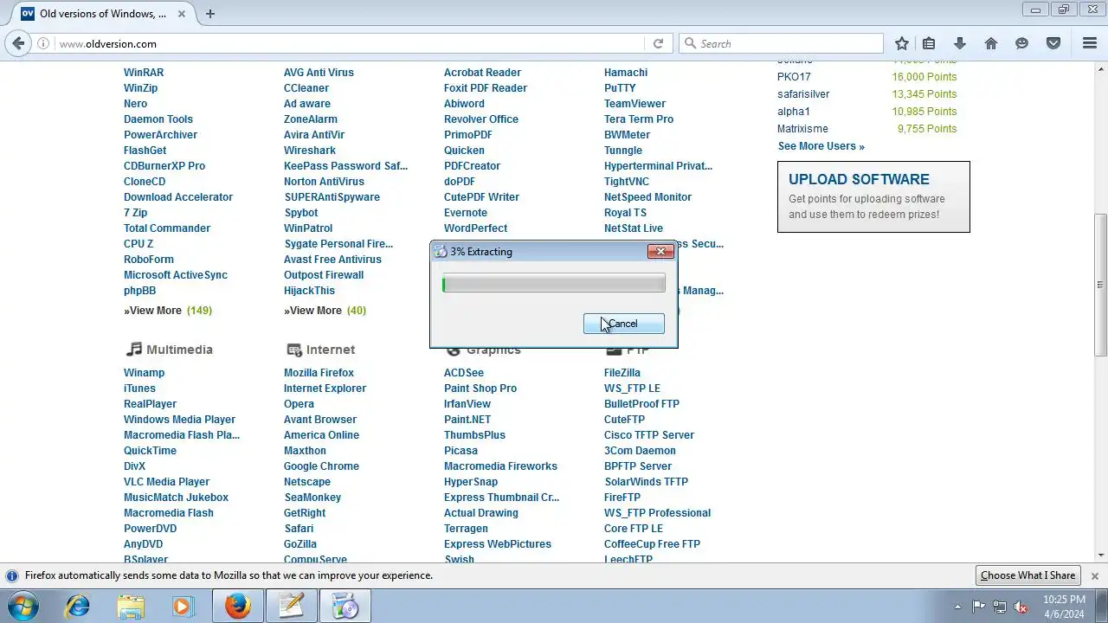Click the taskbar clock showing 10:25 PM

pyautogui.click(x=1064, y=607)
